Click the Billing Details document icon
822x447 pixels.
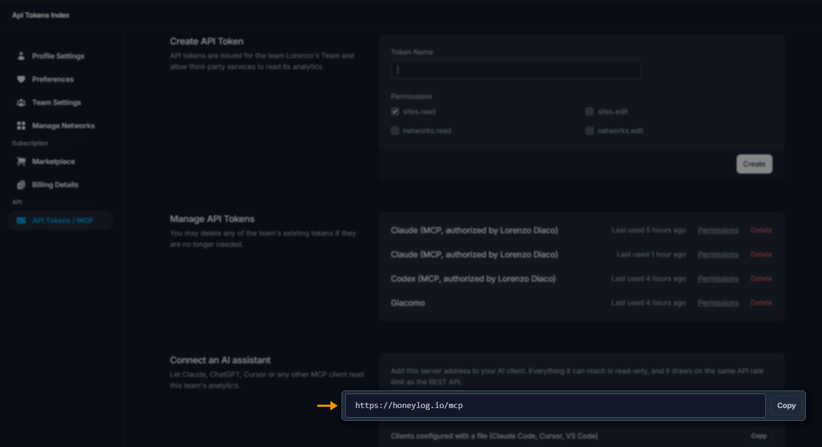click(21, 185)
